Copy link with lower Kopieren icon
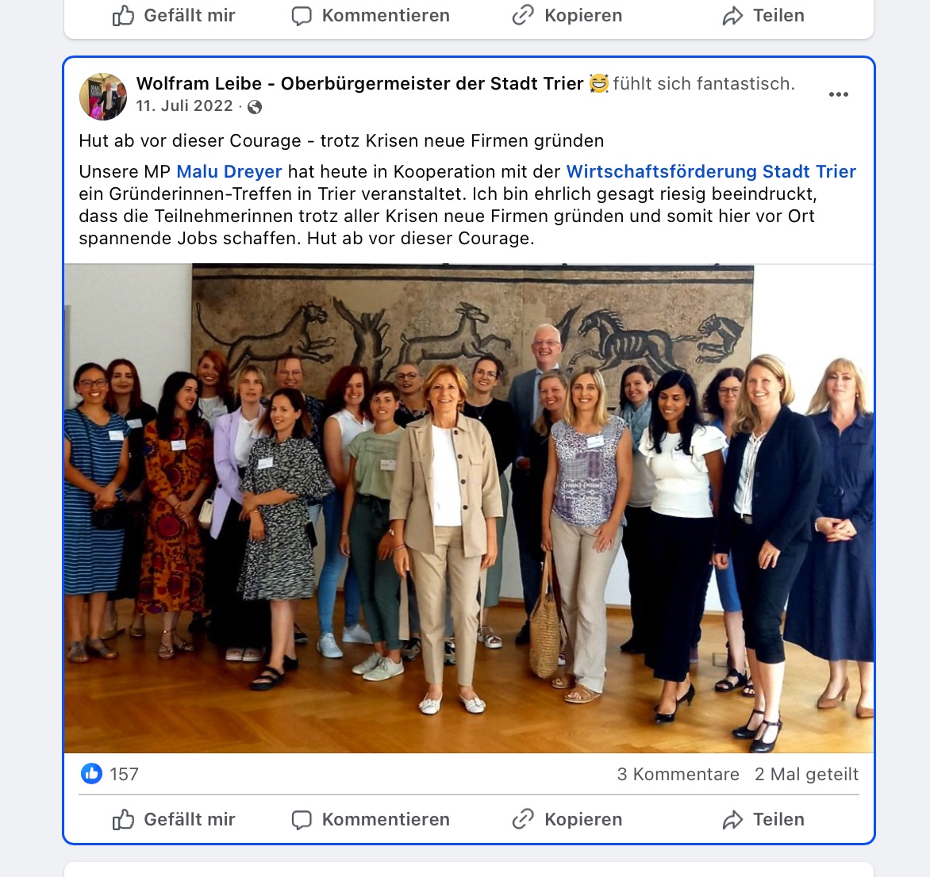Image resolution: width=930 pixels, height=877 pixels. click(x=523, y=819)
